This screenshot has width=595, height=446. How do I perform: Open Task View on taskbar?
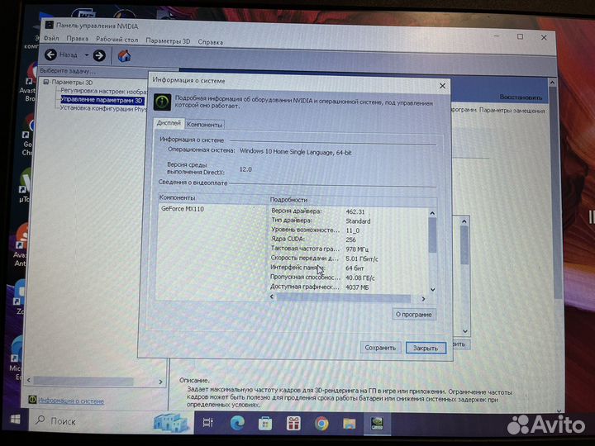click(x=208, y=423)
